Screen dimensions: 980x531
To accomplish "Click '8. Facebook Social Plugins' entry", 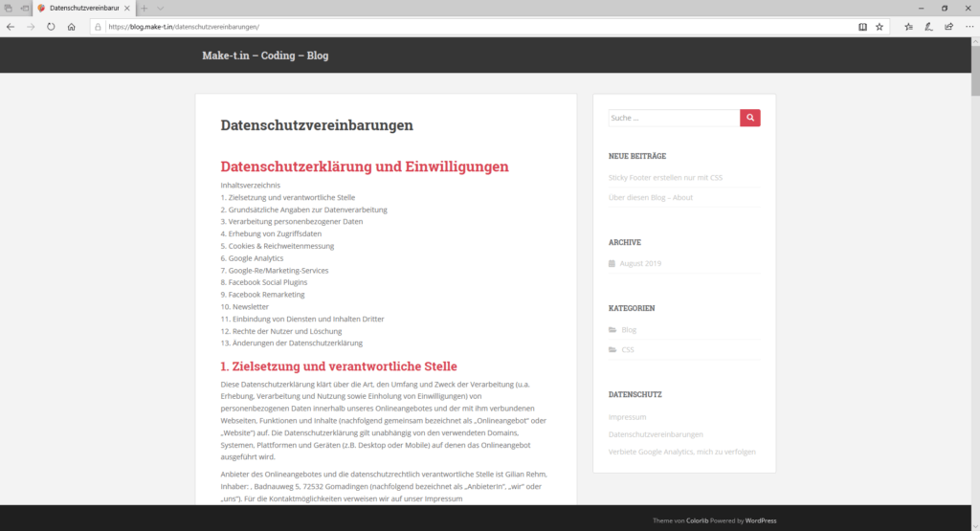I will click(264, 282).
